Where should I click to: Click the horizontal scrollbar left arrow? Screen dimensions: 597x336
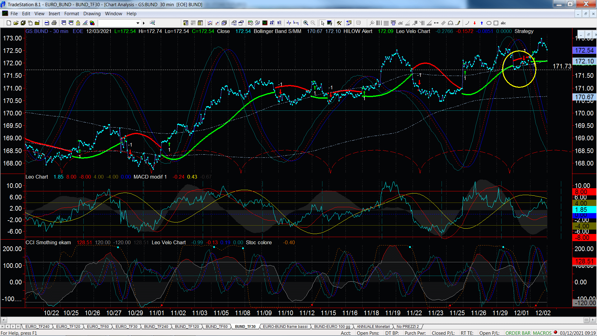(x=4, y=320)
